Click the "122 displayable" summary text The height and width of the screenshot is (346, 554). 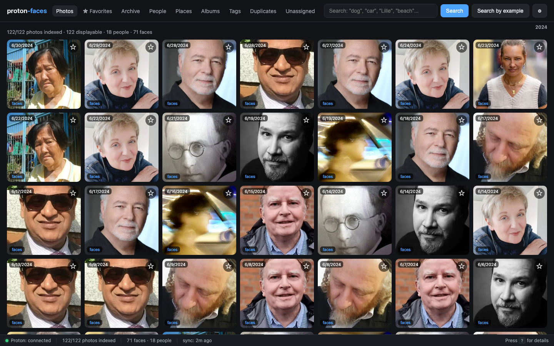pyautogui.click(x=84, y=32)
